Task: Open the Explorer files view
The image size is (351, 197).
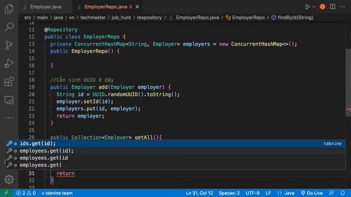Action: pos(9,9)
